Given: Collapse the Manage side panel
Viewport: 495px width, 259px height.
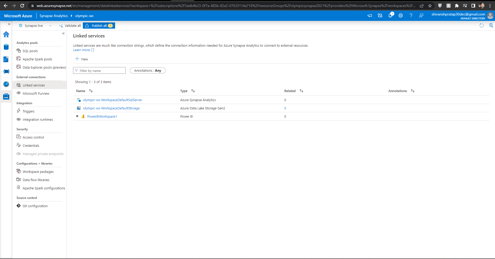Looking at the screenshot, I should pos(63,34).
